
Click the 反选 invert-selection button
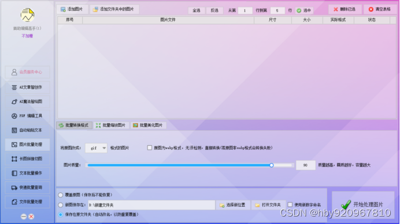[x=214, y=10]
